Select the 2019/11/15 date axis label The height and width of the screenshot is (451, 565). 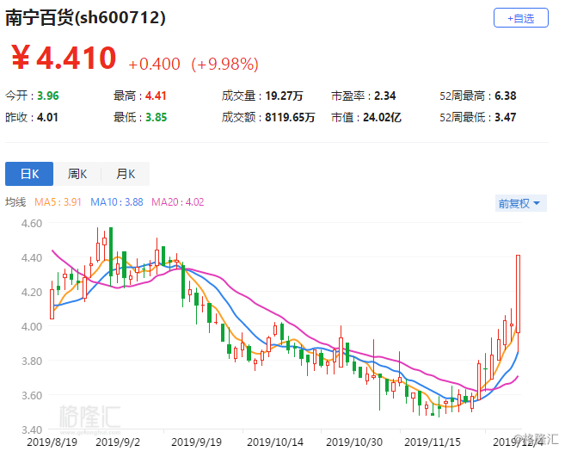pyautogui.click(x=433, y=442)
